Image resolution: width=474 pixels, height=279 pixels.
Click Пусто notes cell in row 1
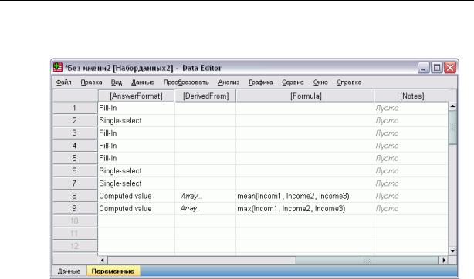tap(411, 108)
